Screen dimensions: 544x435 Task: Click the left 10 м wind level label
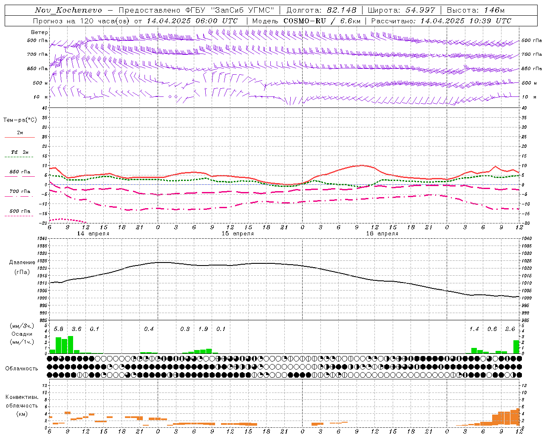[40, 97]
